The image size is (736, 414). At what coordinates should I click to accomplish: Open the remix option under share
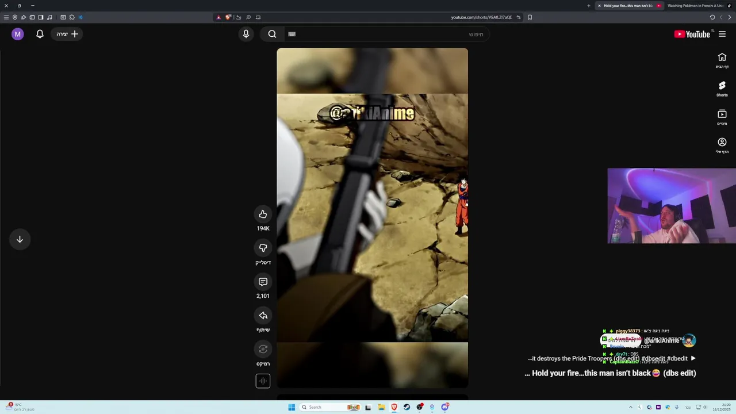pyautogui.click(x=263, y=349)
